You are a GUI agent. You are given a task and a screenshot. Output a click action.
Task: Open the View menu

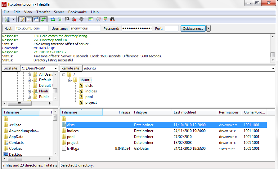[28, 12]
